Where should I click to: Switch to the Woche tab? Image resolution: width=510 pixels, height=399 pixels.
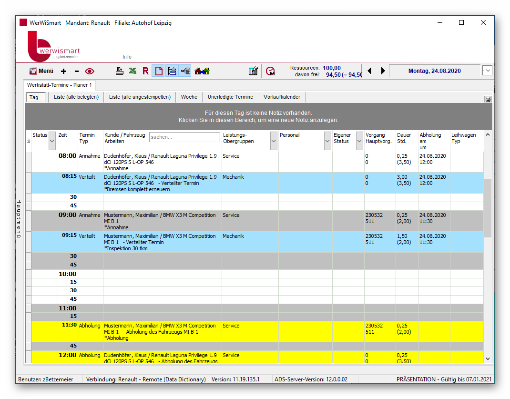click(189, 97)
